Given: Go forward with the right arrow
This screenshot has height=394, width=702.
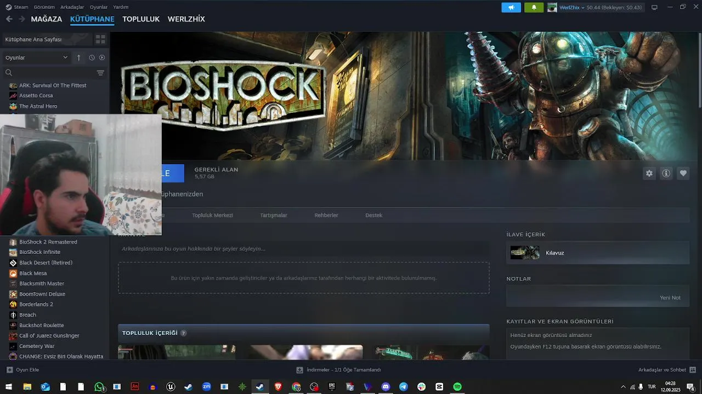Looking at the screenshot, I should click(x=22, y=19).
